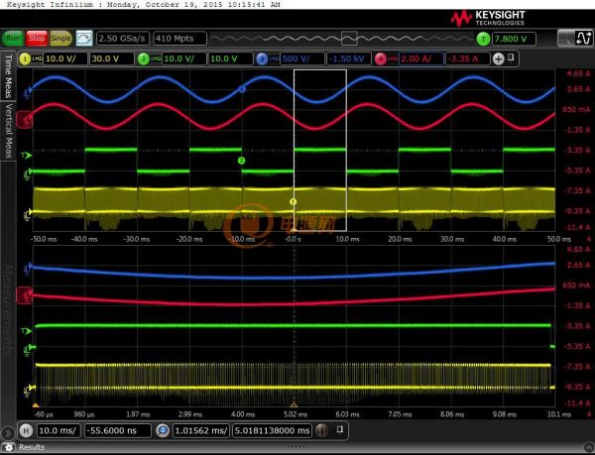This screenshot has width=595, height=455.
Task: Click the -55.6000 ns horizontal position field
Action: pos(117,431)
